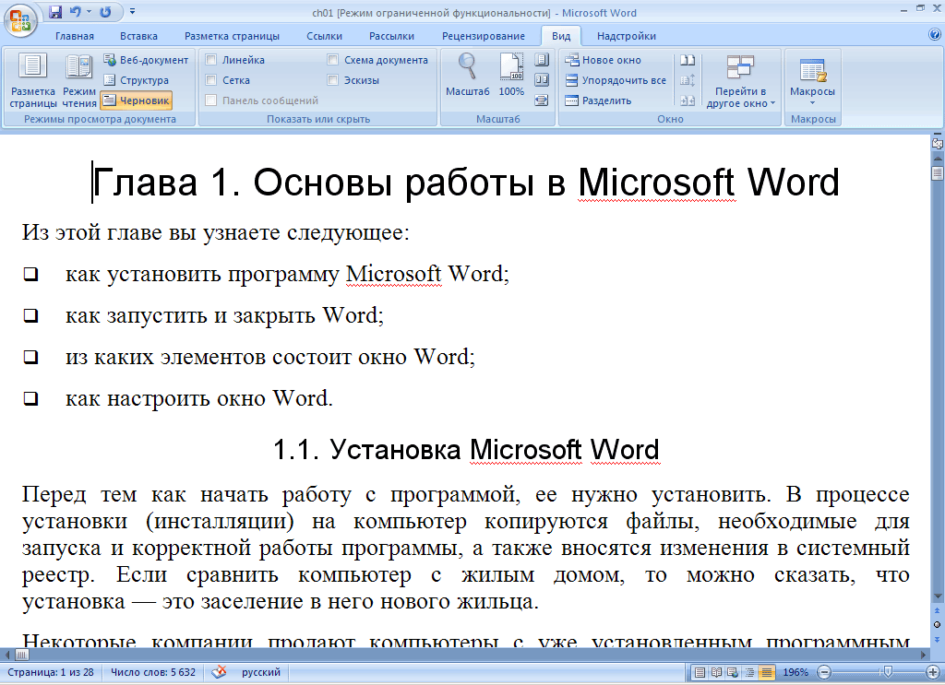Click language indicator русский
This screenshot has height=685, width=945.
(x=261, y=672)
